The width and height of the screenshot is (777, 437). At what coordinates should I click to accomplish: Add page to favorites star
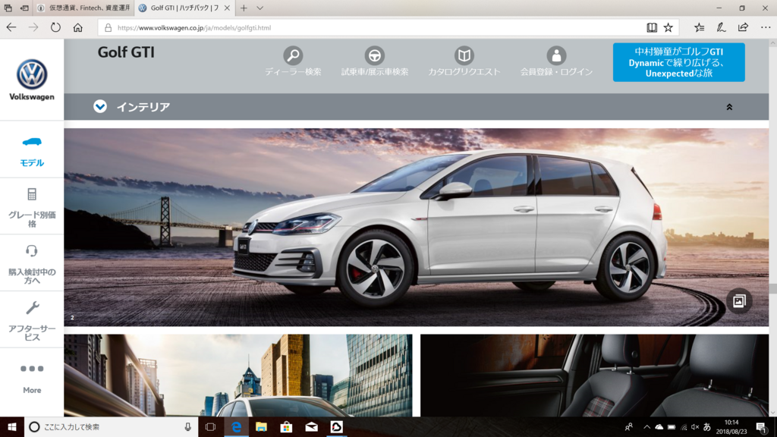[668, 28]
